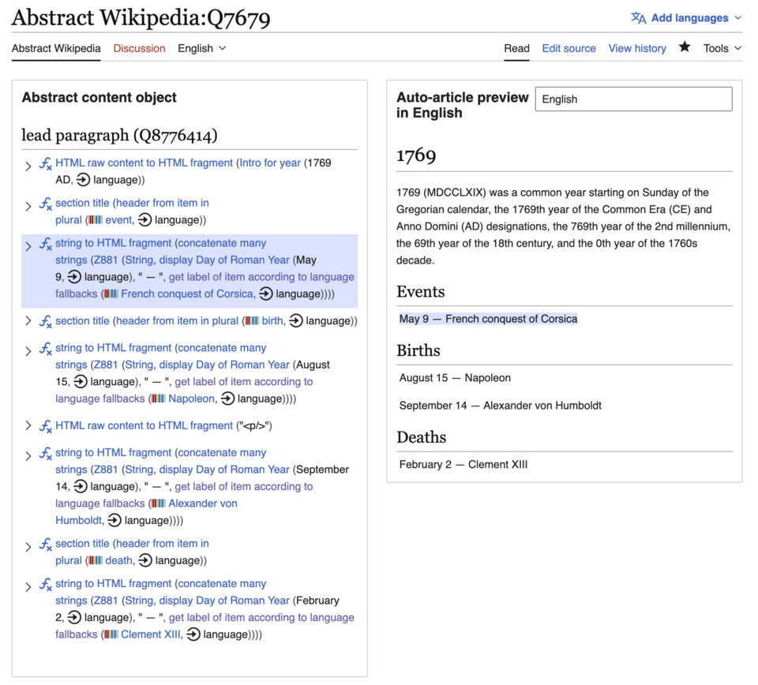
Task: Open the English language dropdown next to Discussion
Action: coord(202,48)
